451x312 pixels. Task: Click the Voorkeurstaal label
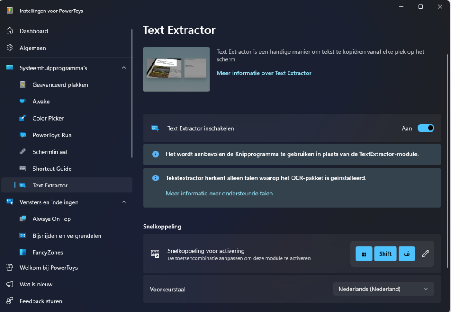pos(167,289)
